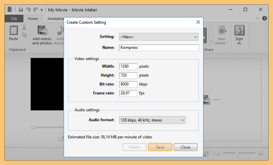The width and height of the screenshot is (273, 165).
Task: Click the Name field containing Kompress
Action: click(159, 47)
